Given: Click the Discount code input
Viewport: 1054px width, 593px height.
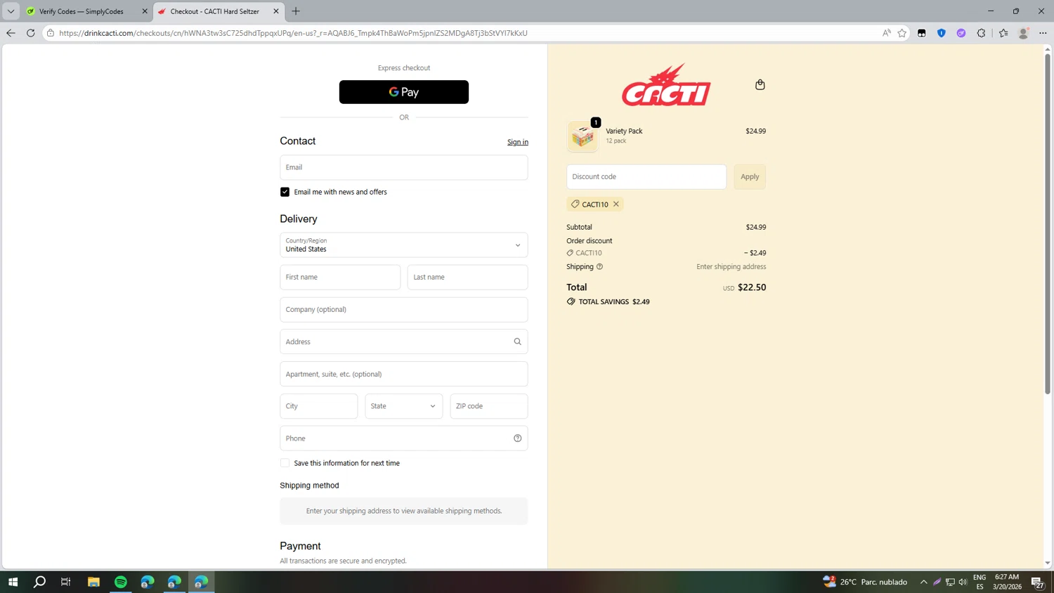Looking at the screenshot, I should (x=646, y=177).
